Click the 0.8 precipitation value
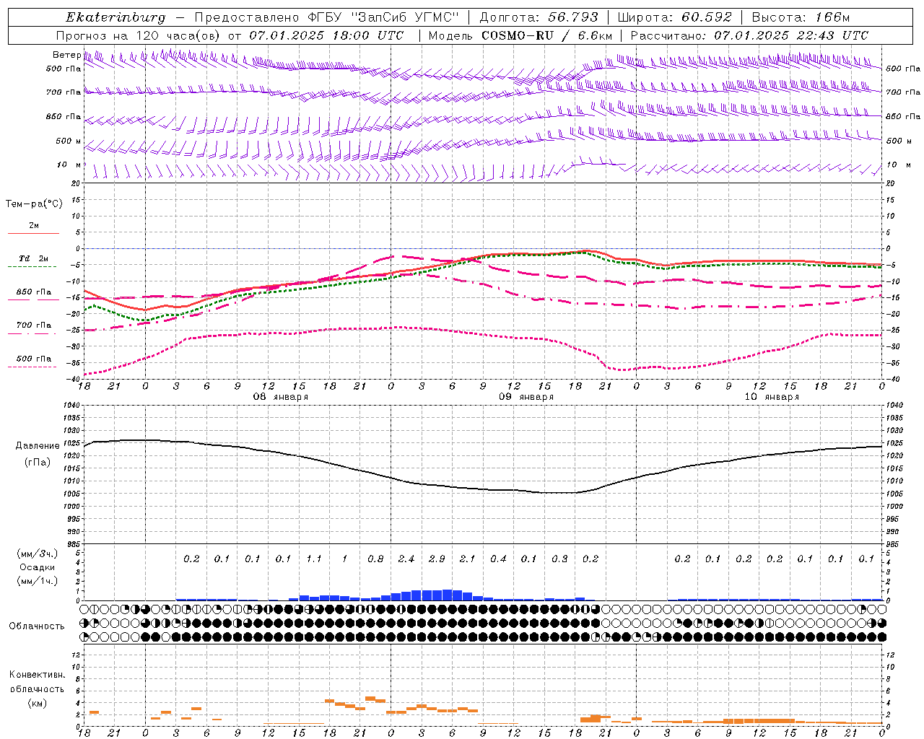This screenshot has width=924, height=739. point(375,559)
